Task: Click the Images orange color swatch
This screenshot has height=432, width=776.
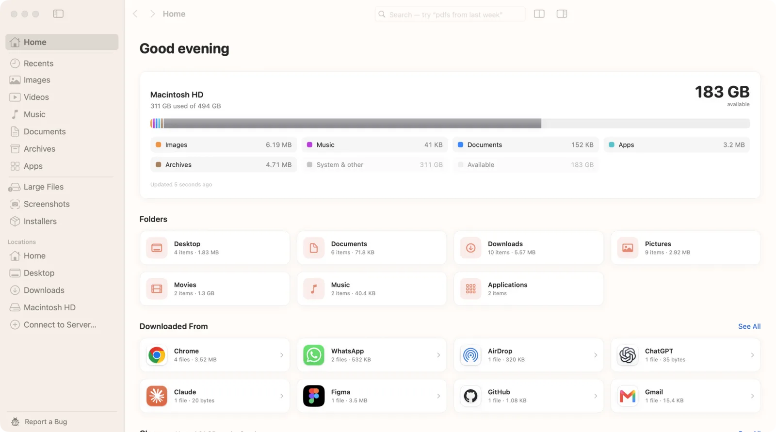Action: (x=158, y=145)
